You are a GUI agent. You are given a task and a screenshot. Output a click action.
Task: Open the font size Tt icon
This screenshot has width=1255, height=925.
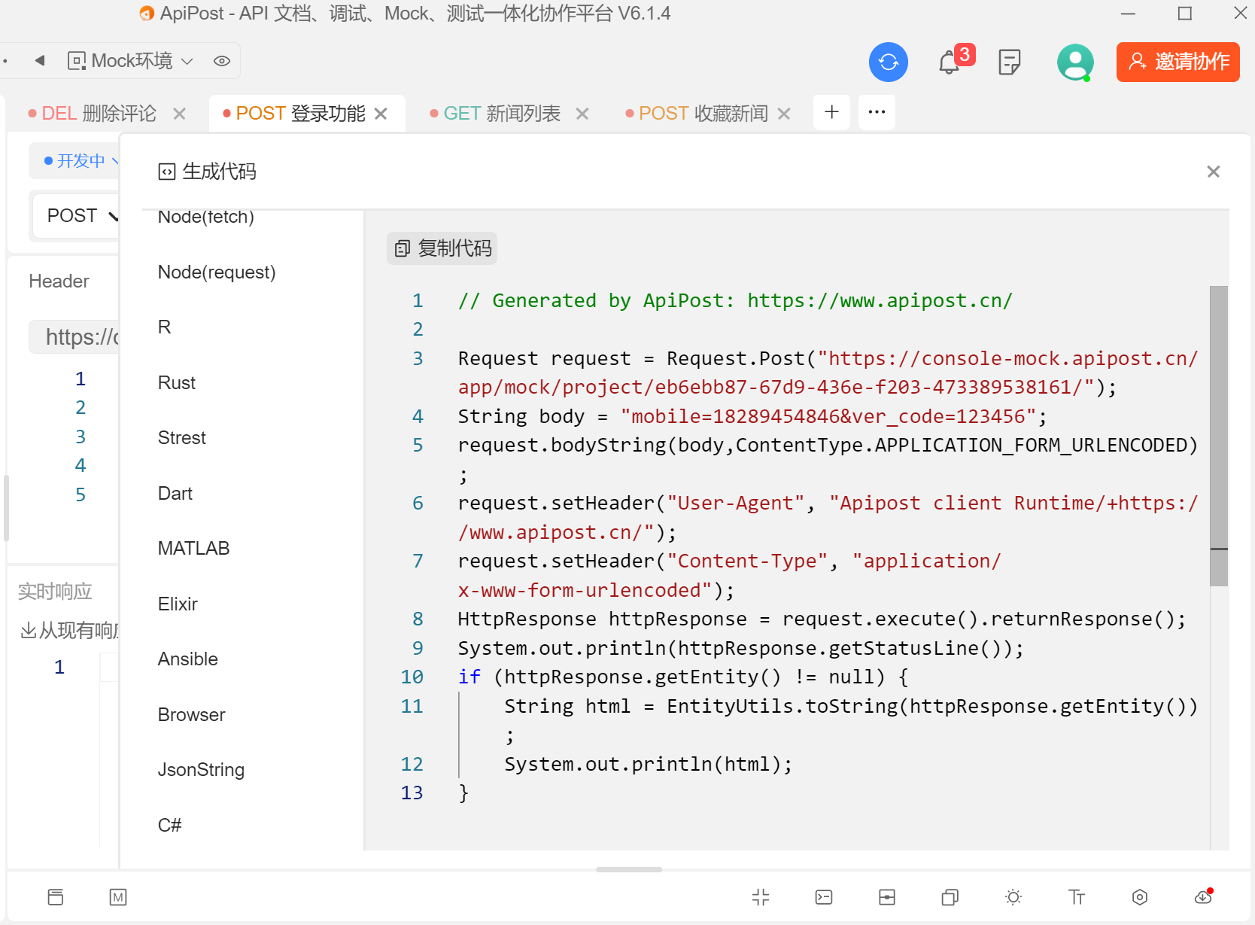click(1077, 897)
